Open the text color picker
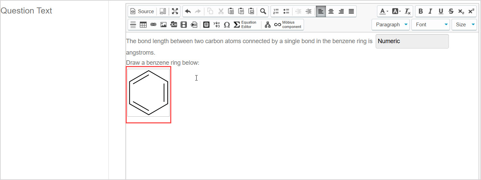The height and width of the screenshot is (180, 481). pos(384,11)
